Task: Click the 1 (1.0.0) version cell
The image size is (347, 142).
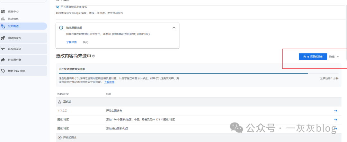Action: click(x=63, y=111)
